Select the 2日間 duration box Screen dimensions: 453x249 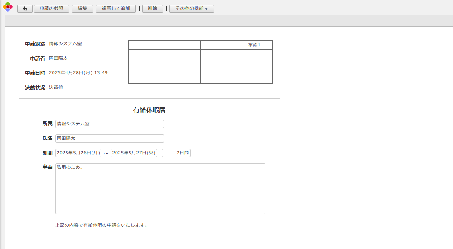[176, 153]
